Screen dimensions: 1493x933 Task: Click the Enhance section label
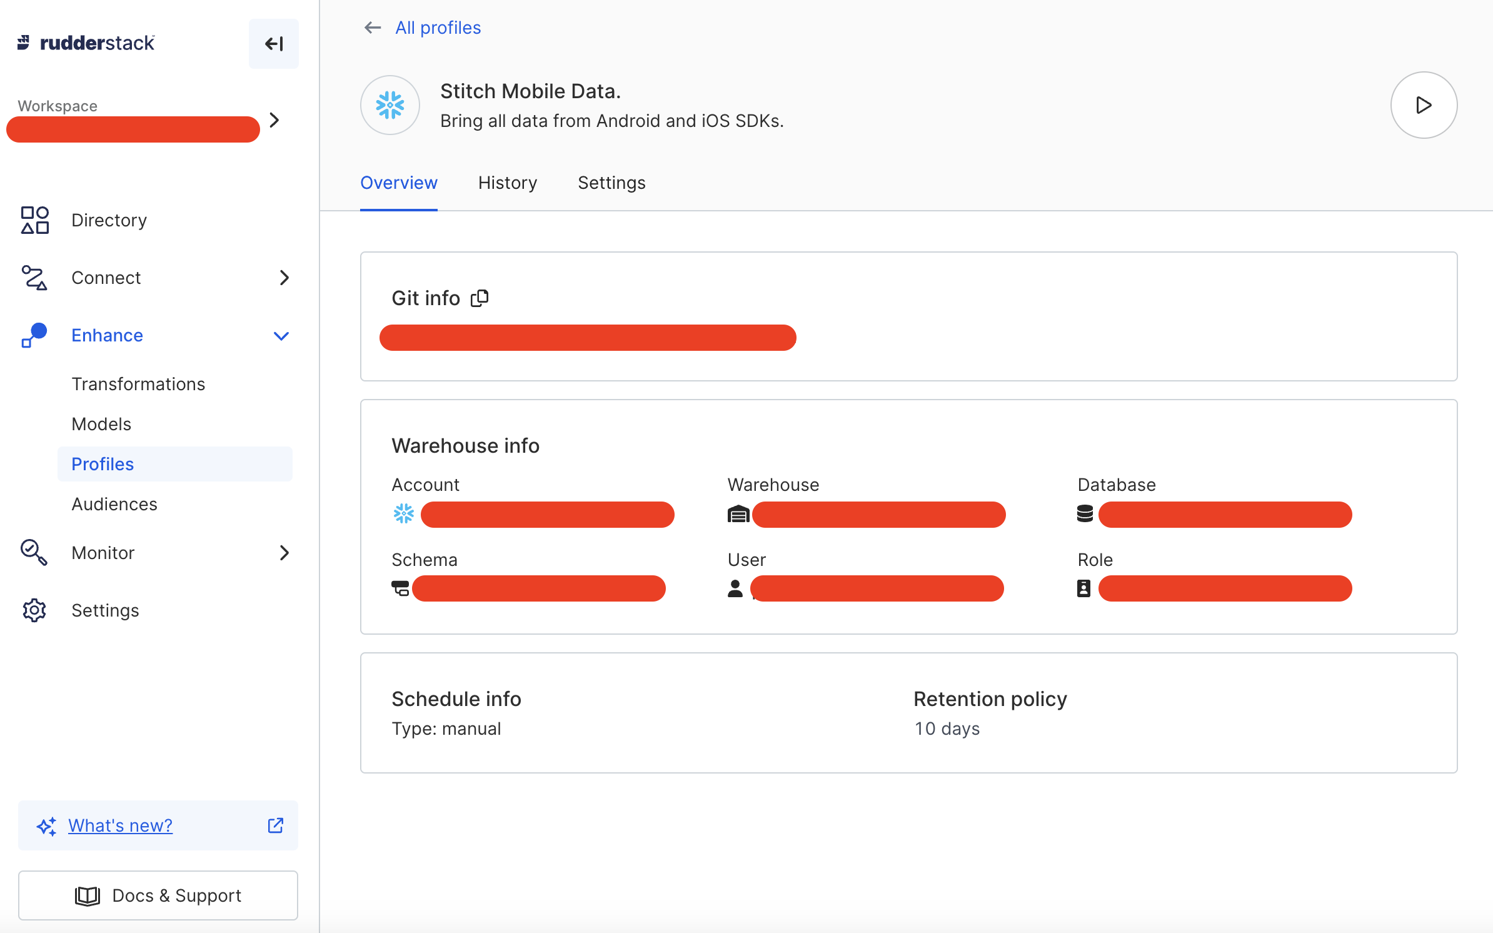108,335
